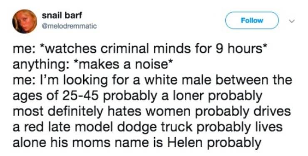Click the word "white" in third line
The height and width of the screenshot is (156, 308).
[154, 80]
